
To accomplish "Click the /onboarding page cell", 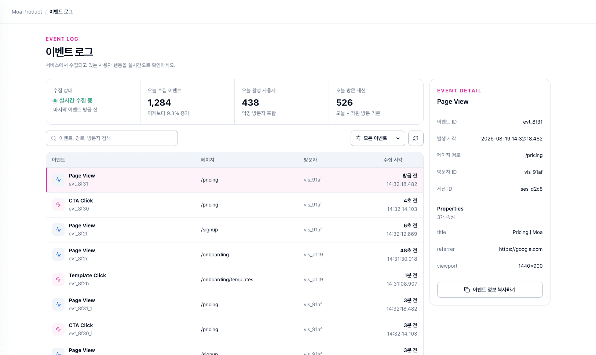I will pyautogui.click(x=215, y=255).
